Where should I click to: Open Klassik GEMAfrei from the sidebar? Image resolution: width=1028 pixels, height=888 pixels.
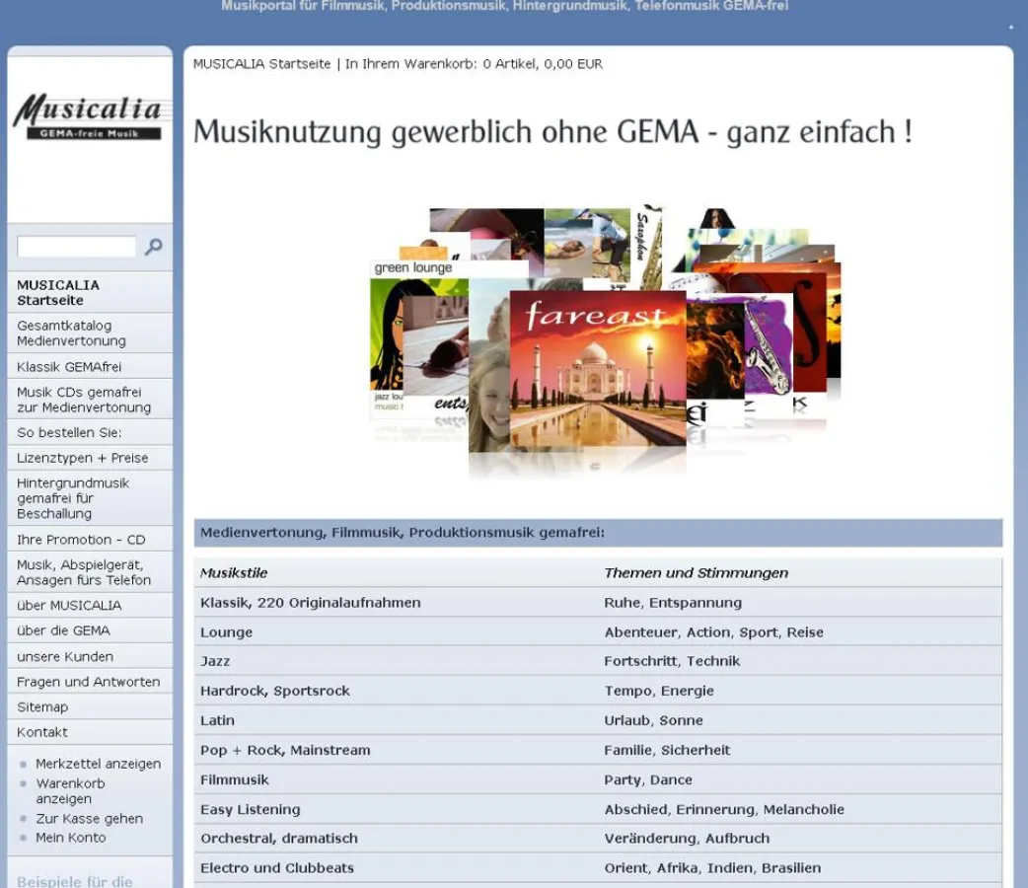67,366
